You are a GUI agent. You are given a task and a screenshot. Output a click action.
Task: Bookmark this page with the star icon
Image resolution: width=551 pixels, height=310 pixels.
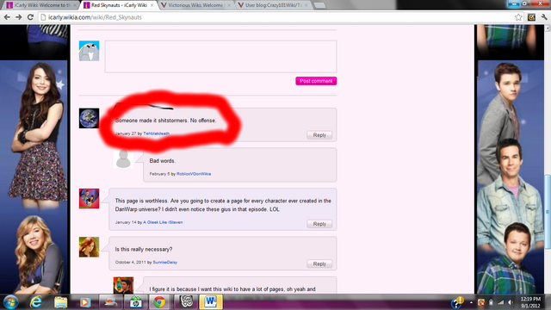(518, 17)
